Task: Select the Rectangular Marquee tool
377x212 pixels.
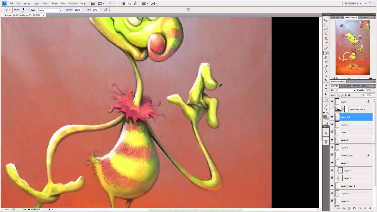Action: (326, 25)
